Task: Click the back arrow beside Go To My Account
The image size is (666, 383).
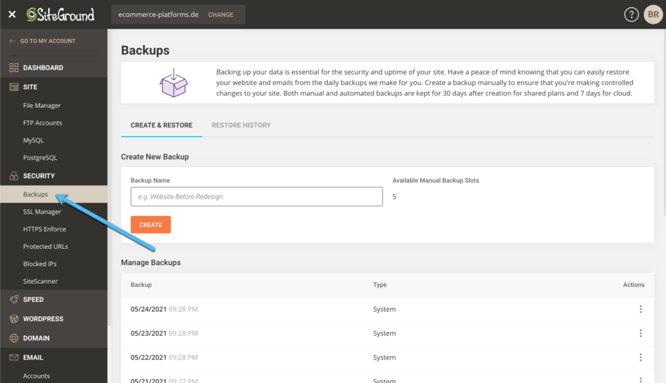Action: coord(12,41)
